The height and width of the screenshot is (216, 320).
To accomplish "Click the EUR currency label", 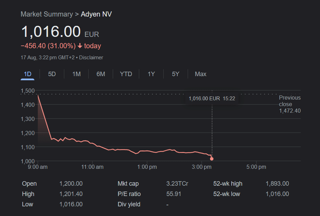I will pyautogui.click(x=92, y=34).
